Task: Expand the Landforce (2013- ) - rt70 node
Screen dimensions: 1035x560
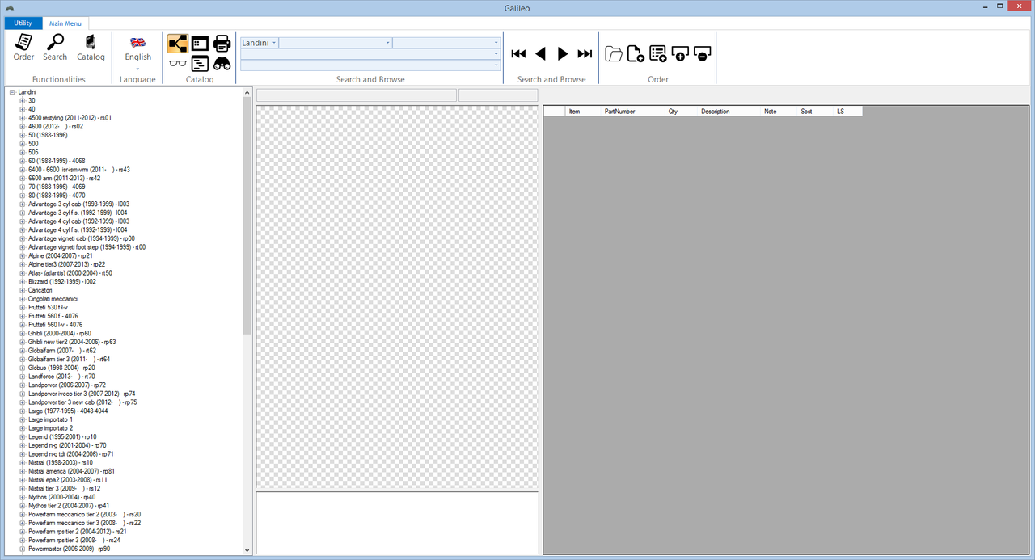Action: tap(23, 377)
